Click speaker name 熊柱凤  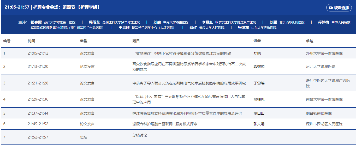[x=259, y=99]
